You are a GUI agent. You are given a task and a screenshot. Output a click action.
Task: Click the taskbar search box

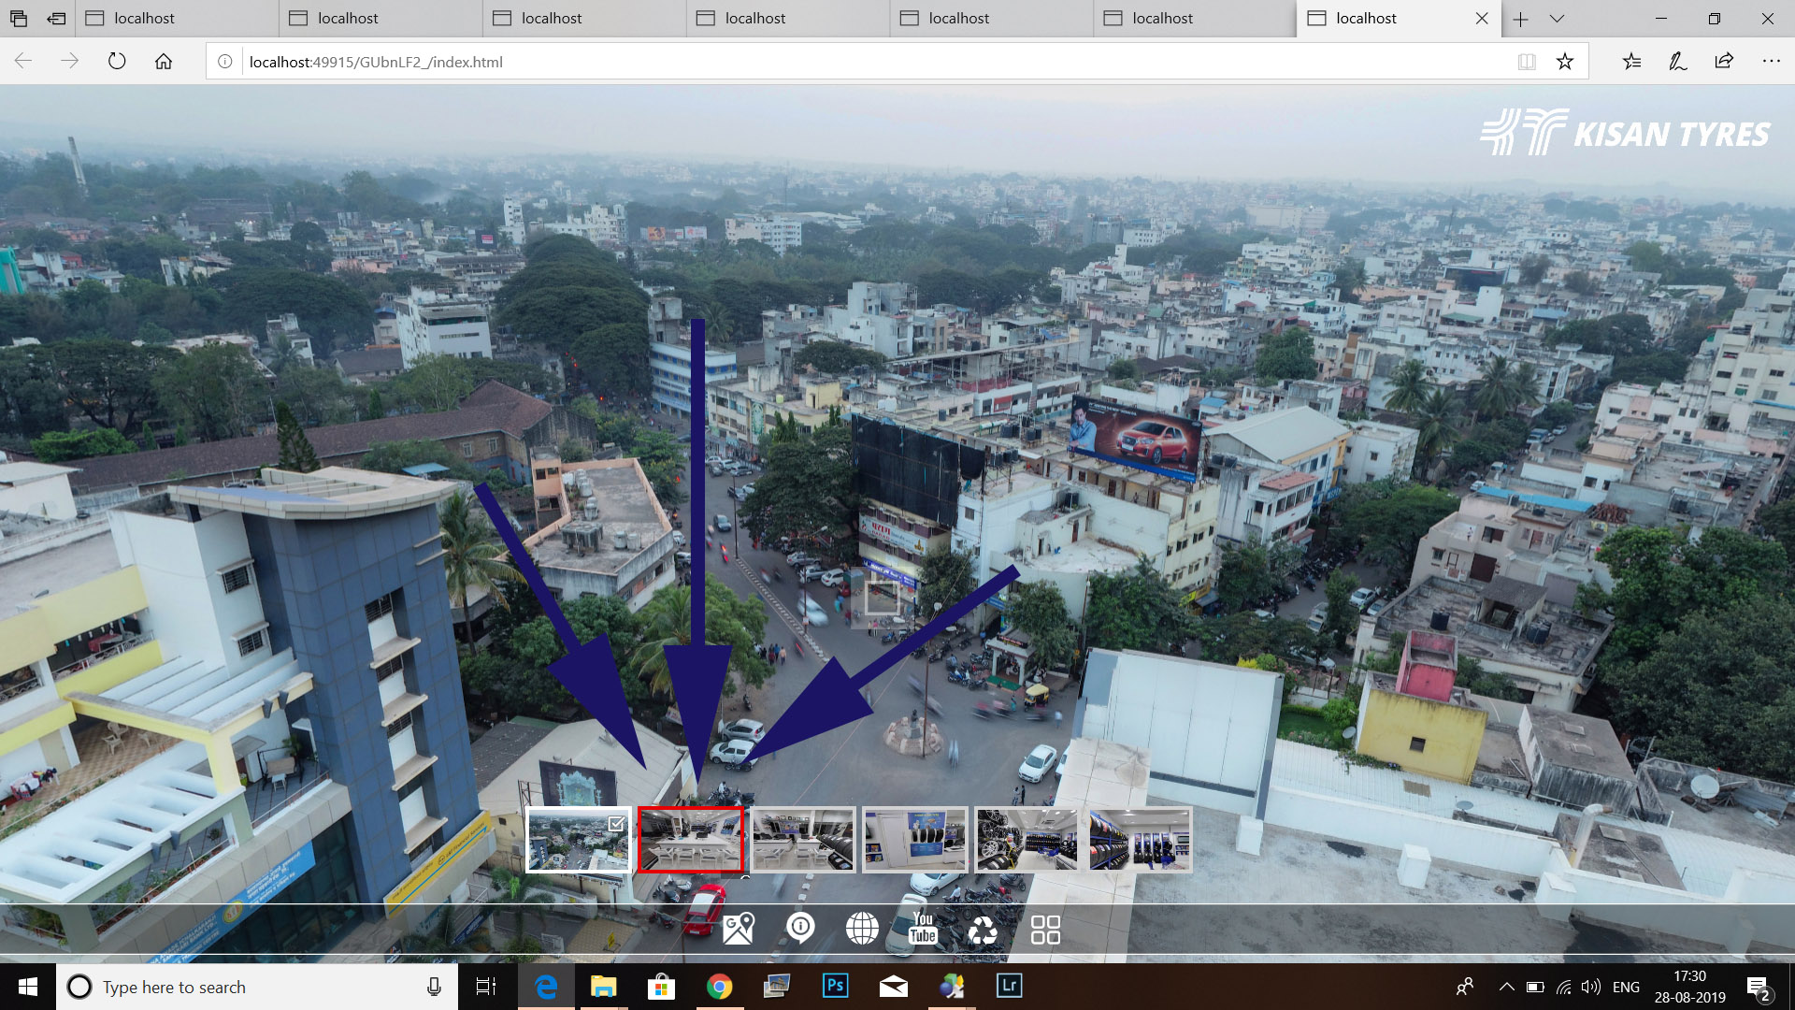257,987
